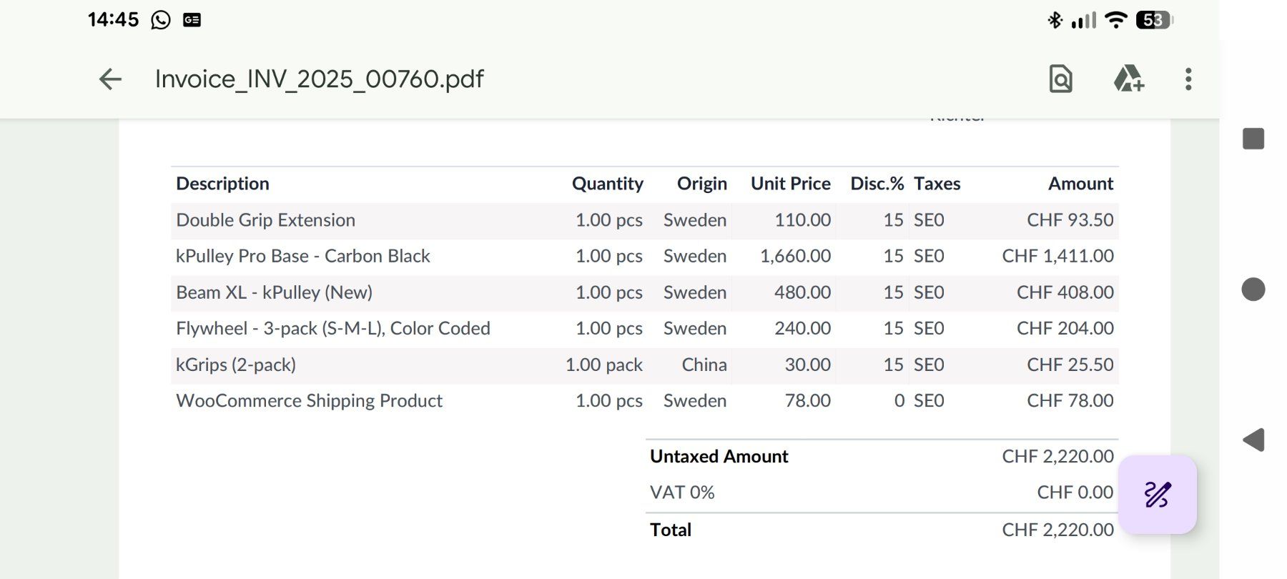Tap the CHF 408.00 amount

(x=1065, y=292)
